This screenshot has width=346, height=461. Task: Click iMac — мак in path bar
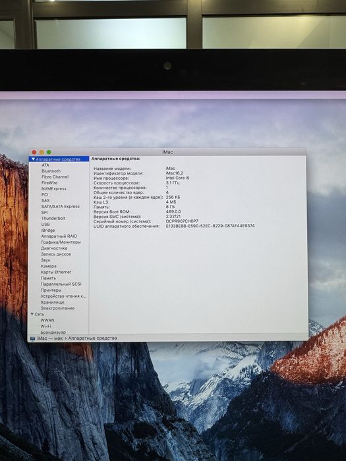(49, 338)
